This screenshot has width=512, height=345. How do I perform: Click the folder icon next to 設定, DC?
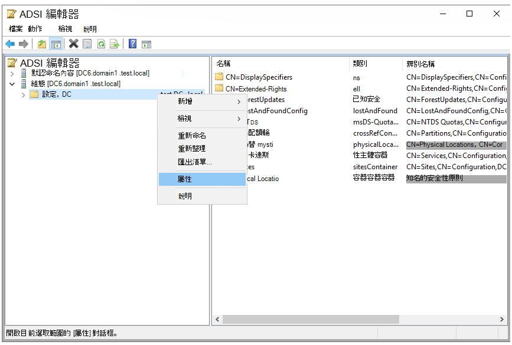34,94
